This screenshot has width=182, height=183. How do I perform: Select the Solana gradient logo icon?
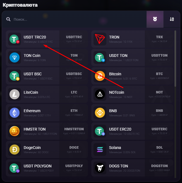tap(100, 150)
